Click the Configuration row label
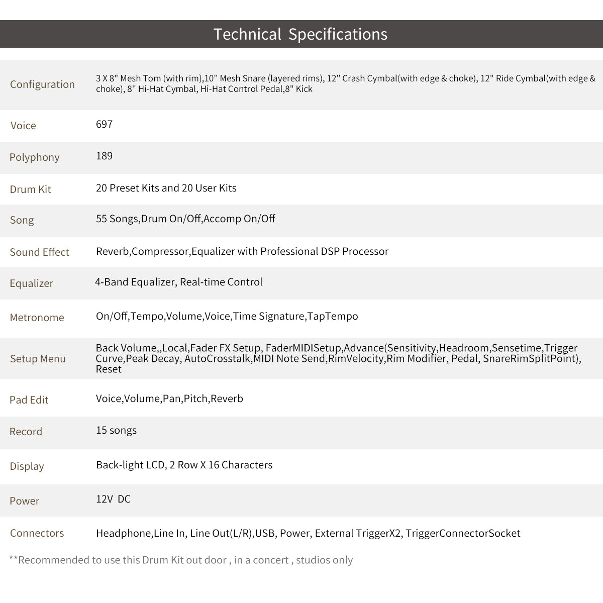The width and height of the screenshot is (603, 603). click(x=42, y=84)
